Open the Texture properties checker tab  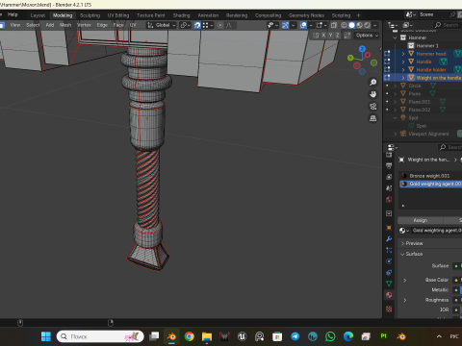389,309
